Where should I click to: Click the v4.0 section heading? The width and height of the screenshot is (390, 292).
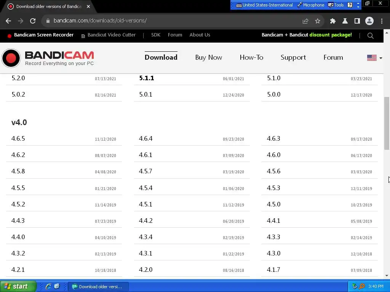pos(19,122)
